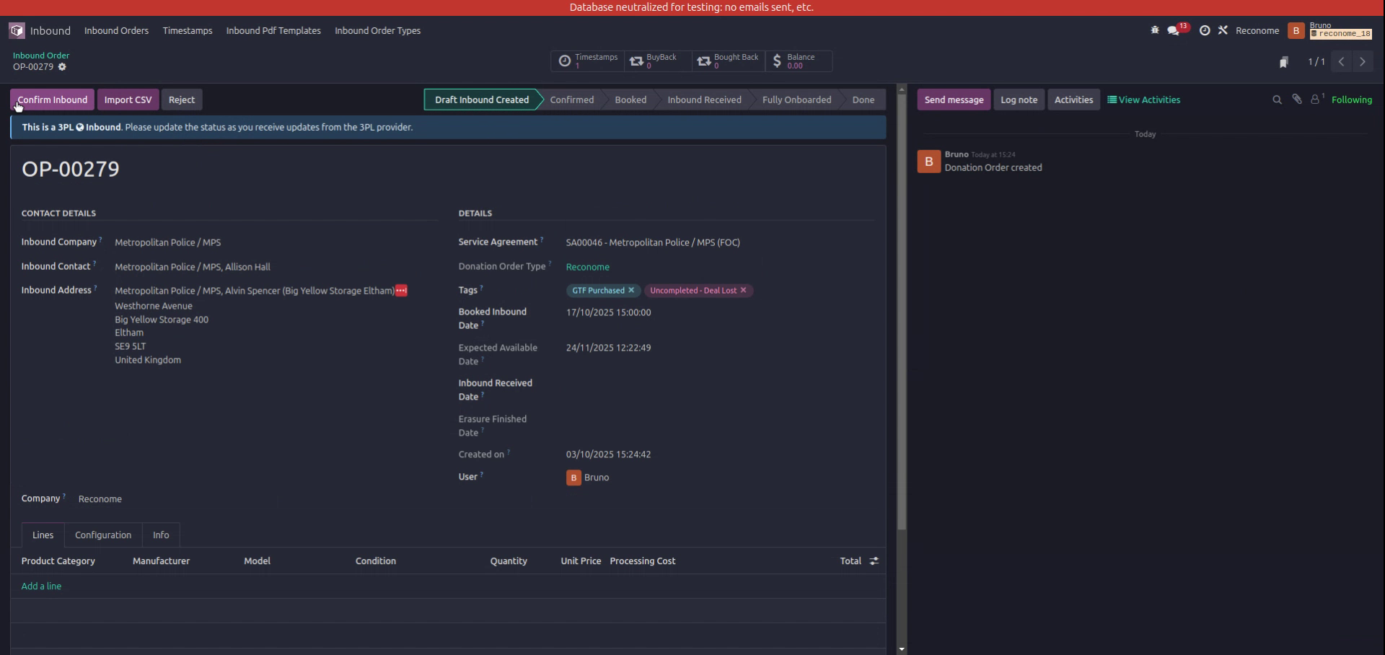Switch to the Configuration tab
The height and width of the screenshot is (655, 1385).
(102, 535)
